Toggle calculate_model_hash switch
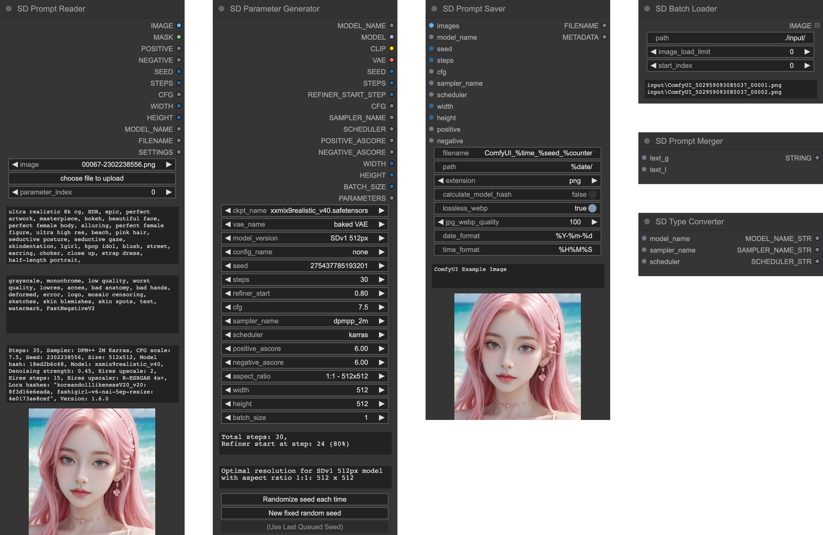This screenshot has width=823, height=535. click(x=592, y=194)
